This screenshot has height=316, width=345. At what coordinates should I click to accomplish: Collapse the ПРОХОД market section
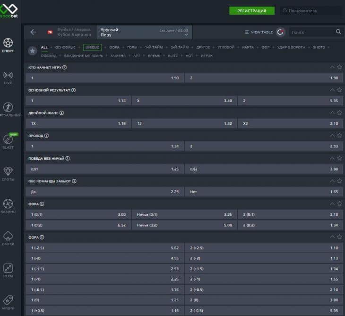332,136
